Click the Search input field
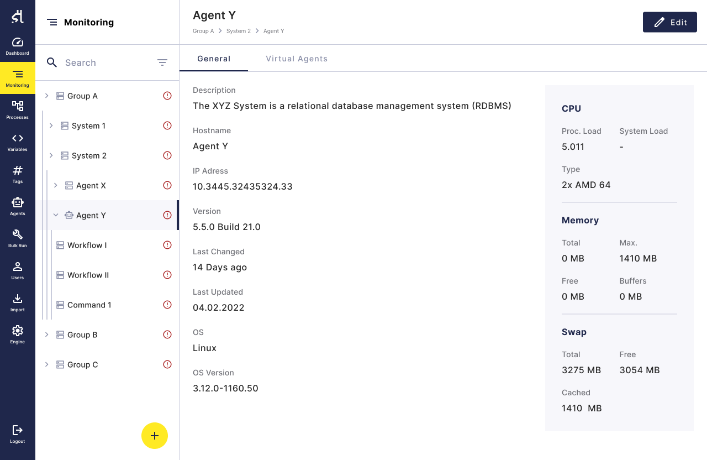 (x=106, y=62)
